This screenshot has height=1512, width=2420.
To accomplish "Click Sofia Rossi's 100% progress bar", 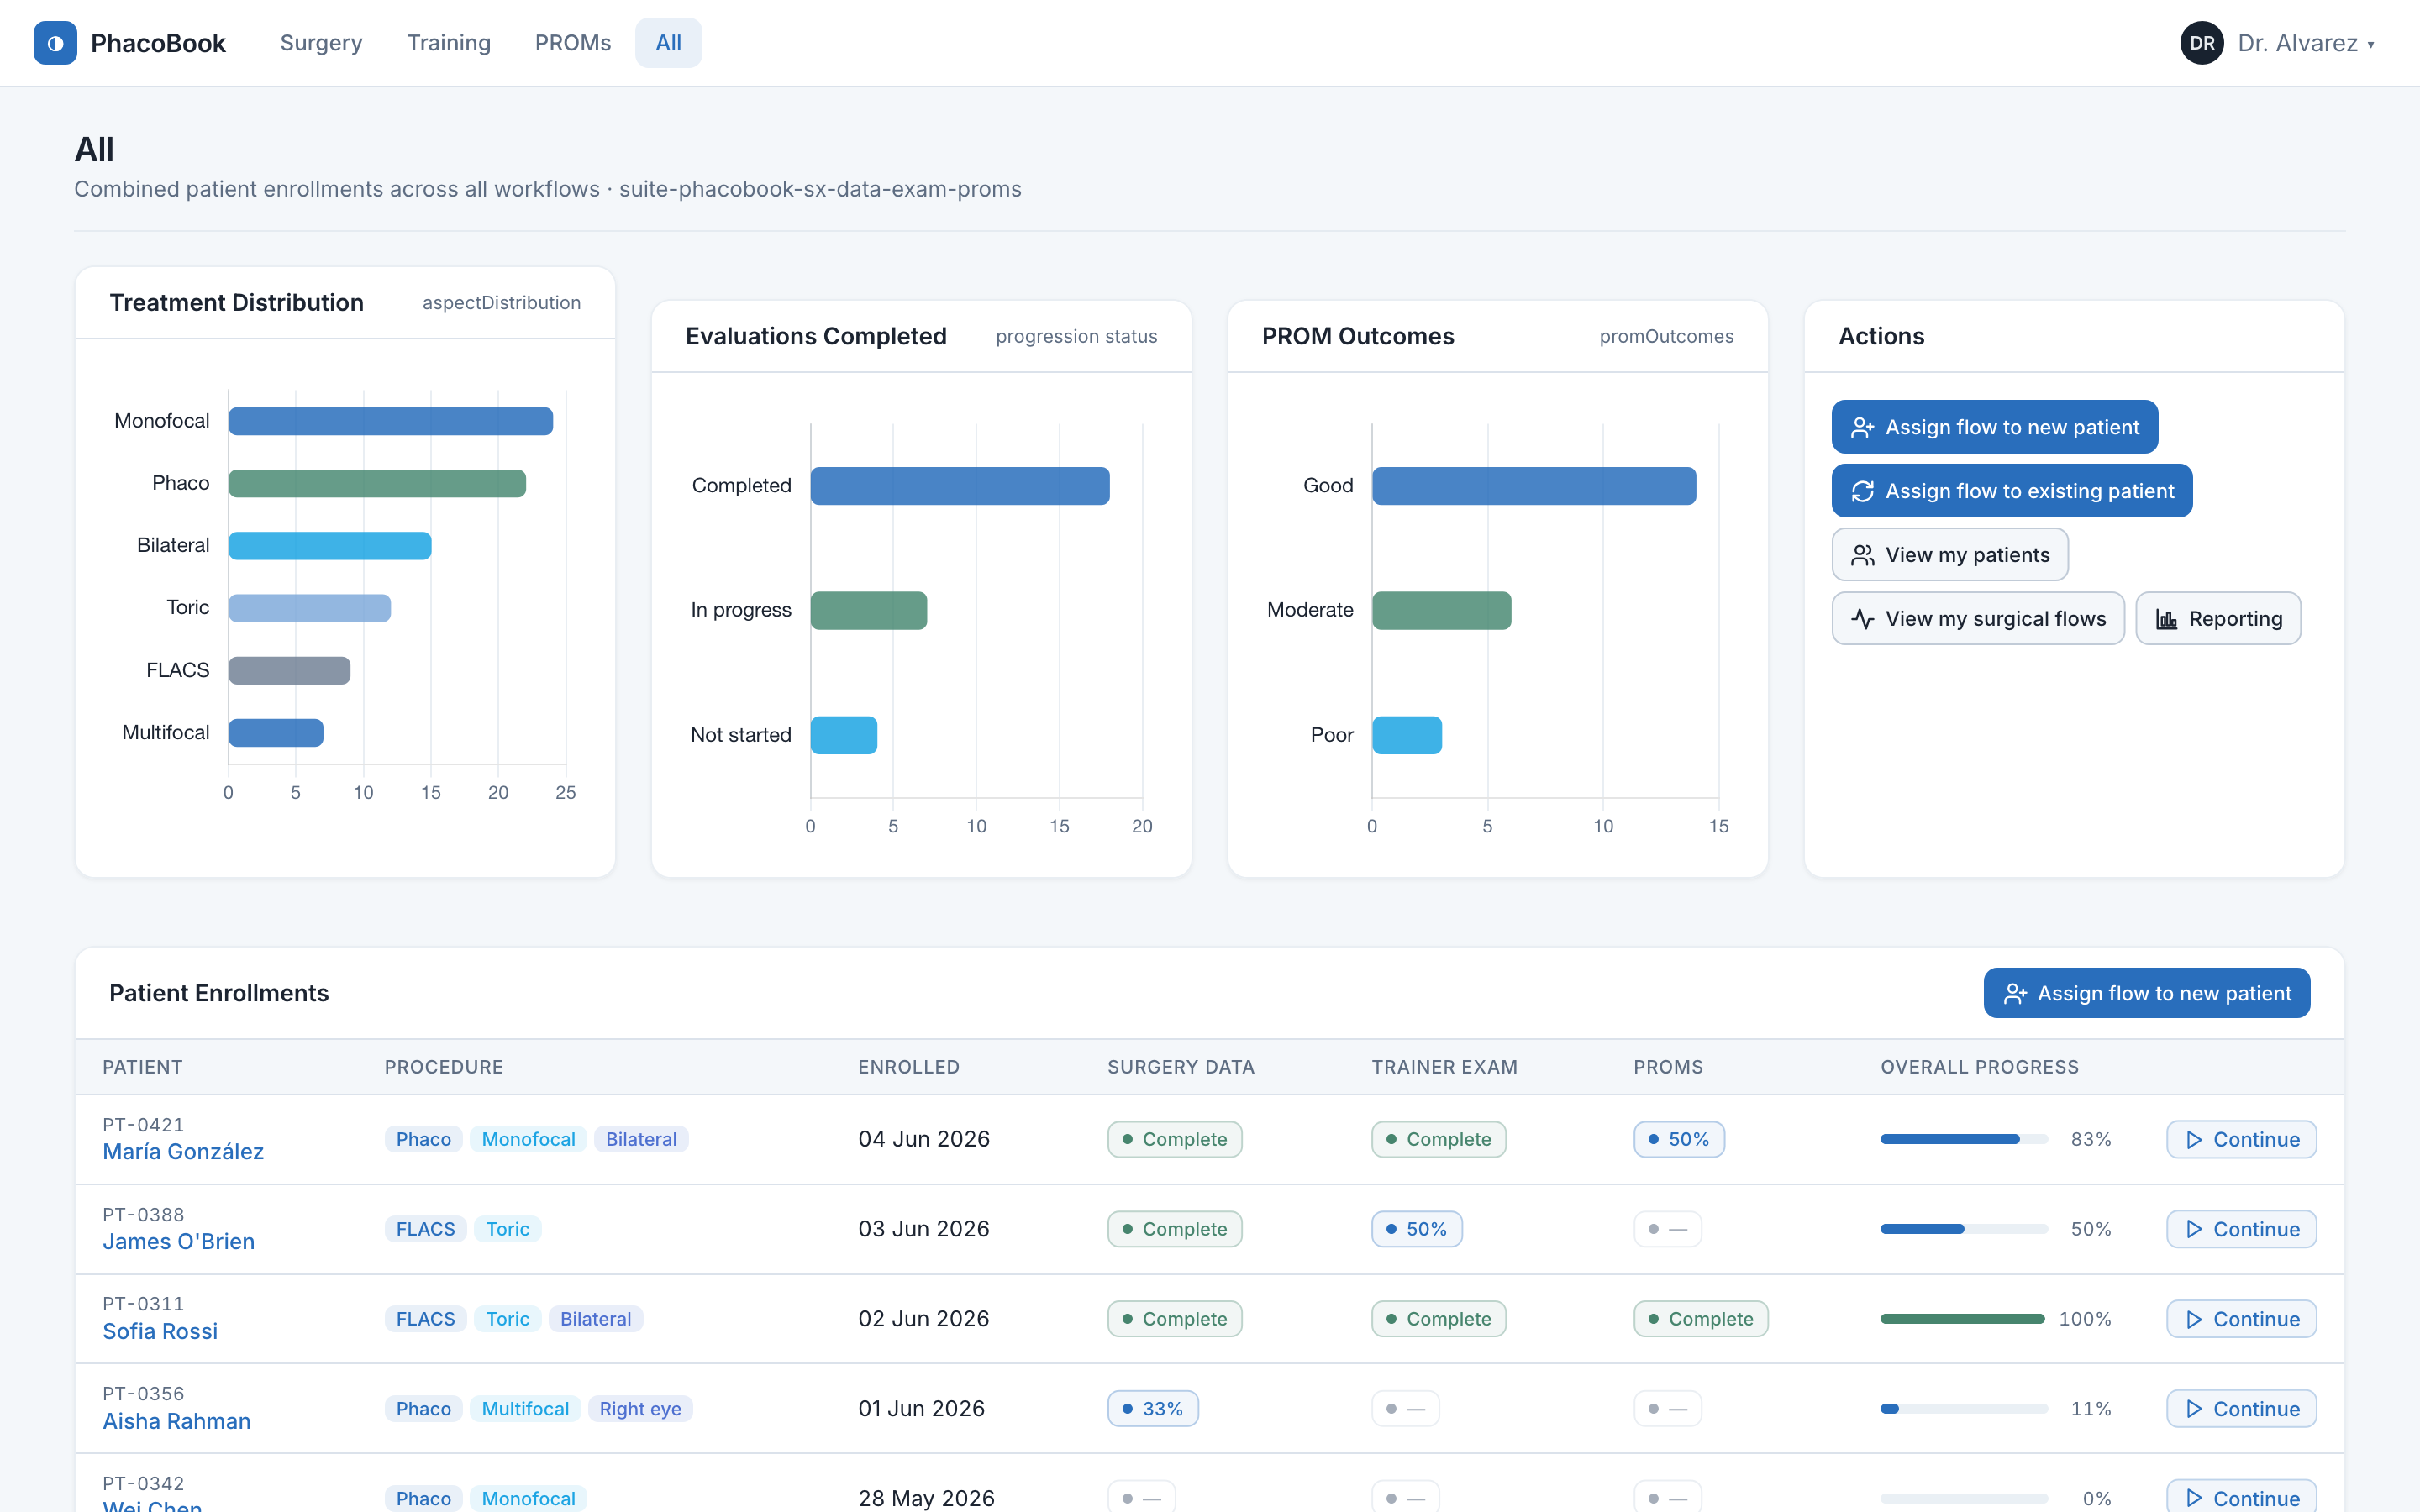I will (x=1964, y=1319).
